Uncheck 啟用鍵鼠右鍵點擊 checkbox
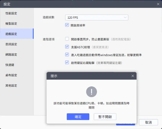Screen dimensions: 162x129 click(x=67, y=62)
